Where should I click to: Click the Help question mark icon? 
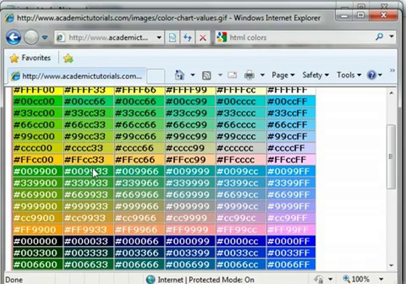(x=372, y=75)
